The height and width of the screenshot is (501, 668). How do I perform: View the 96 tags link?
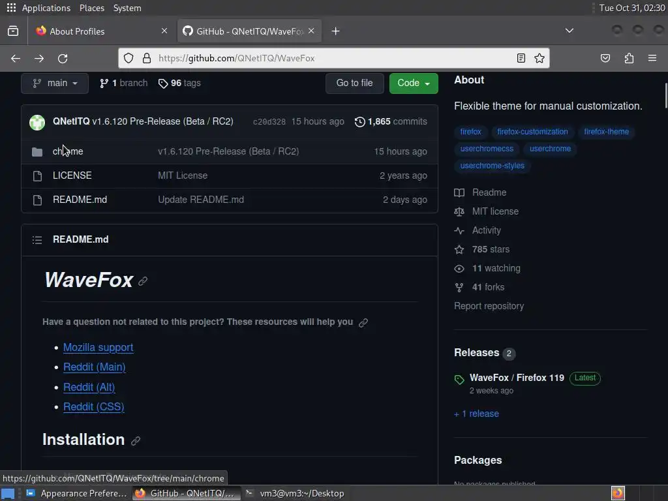(x=179, y=83)
